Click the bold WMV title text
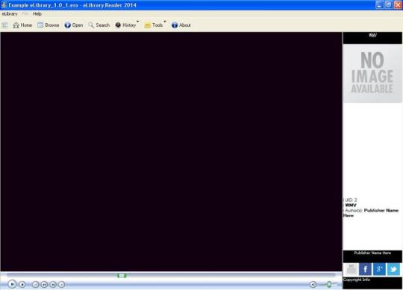Screen dimensions: 403x290 point(351,205)
